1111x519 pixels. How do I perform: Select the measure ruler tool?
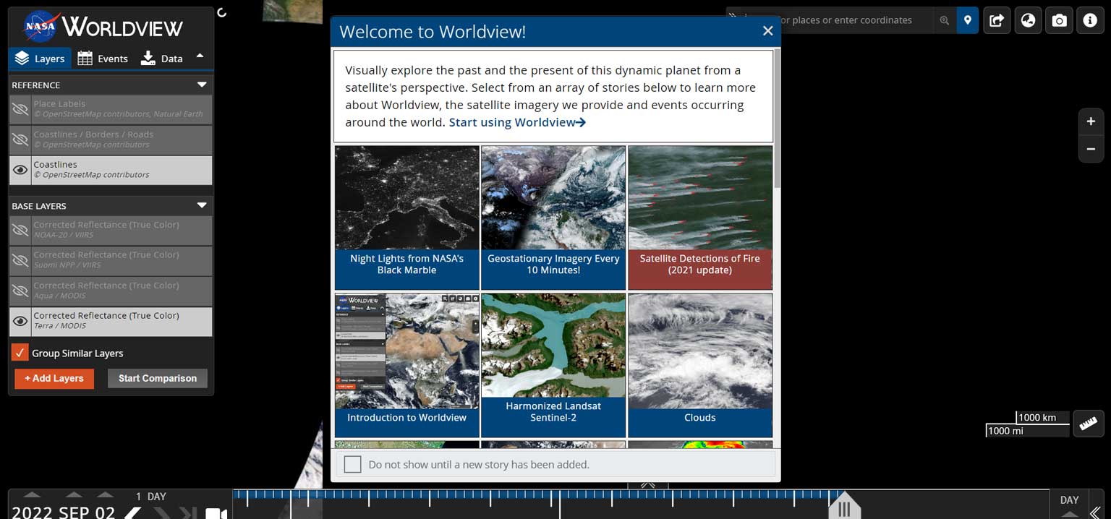1088,424
